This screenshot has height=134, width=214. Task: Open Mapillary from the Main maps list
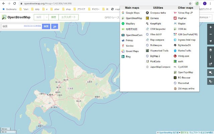pyautogui.click(x=128, y=23)
